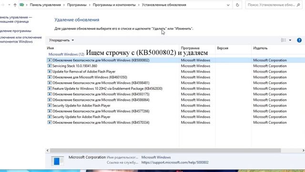Screen dimensions: 305x172
Task: Click the Control Panel icon in address bar
Action: coord(22,5)
